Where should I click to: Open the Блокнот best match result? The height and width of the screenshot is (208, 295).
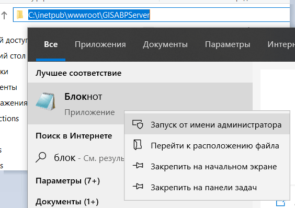pos(140,103)
